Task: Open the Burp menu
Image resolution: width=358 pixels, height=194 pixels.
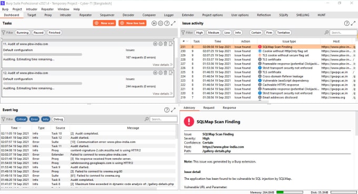Action: 5,9
